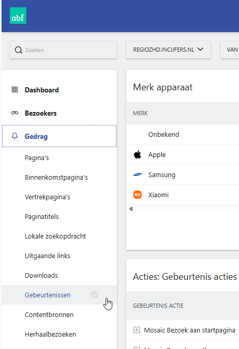Select the Xiaomi brand row text
This screenshot has height=349, width=239.
159,195
